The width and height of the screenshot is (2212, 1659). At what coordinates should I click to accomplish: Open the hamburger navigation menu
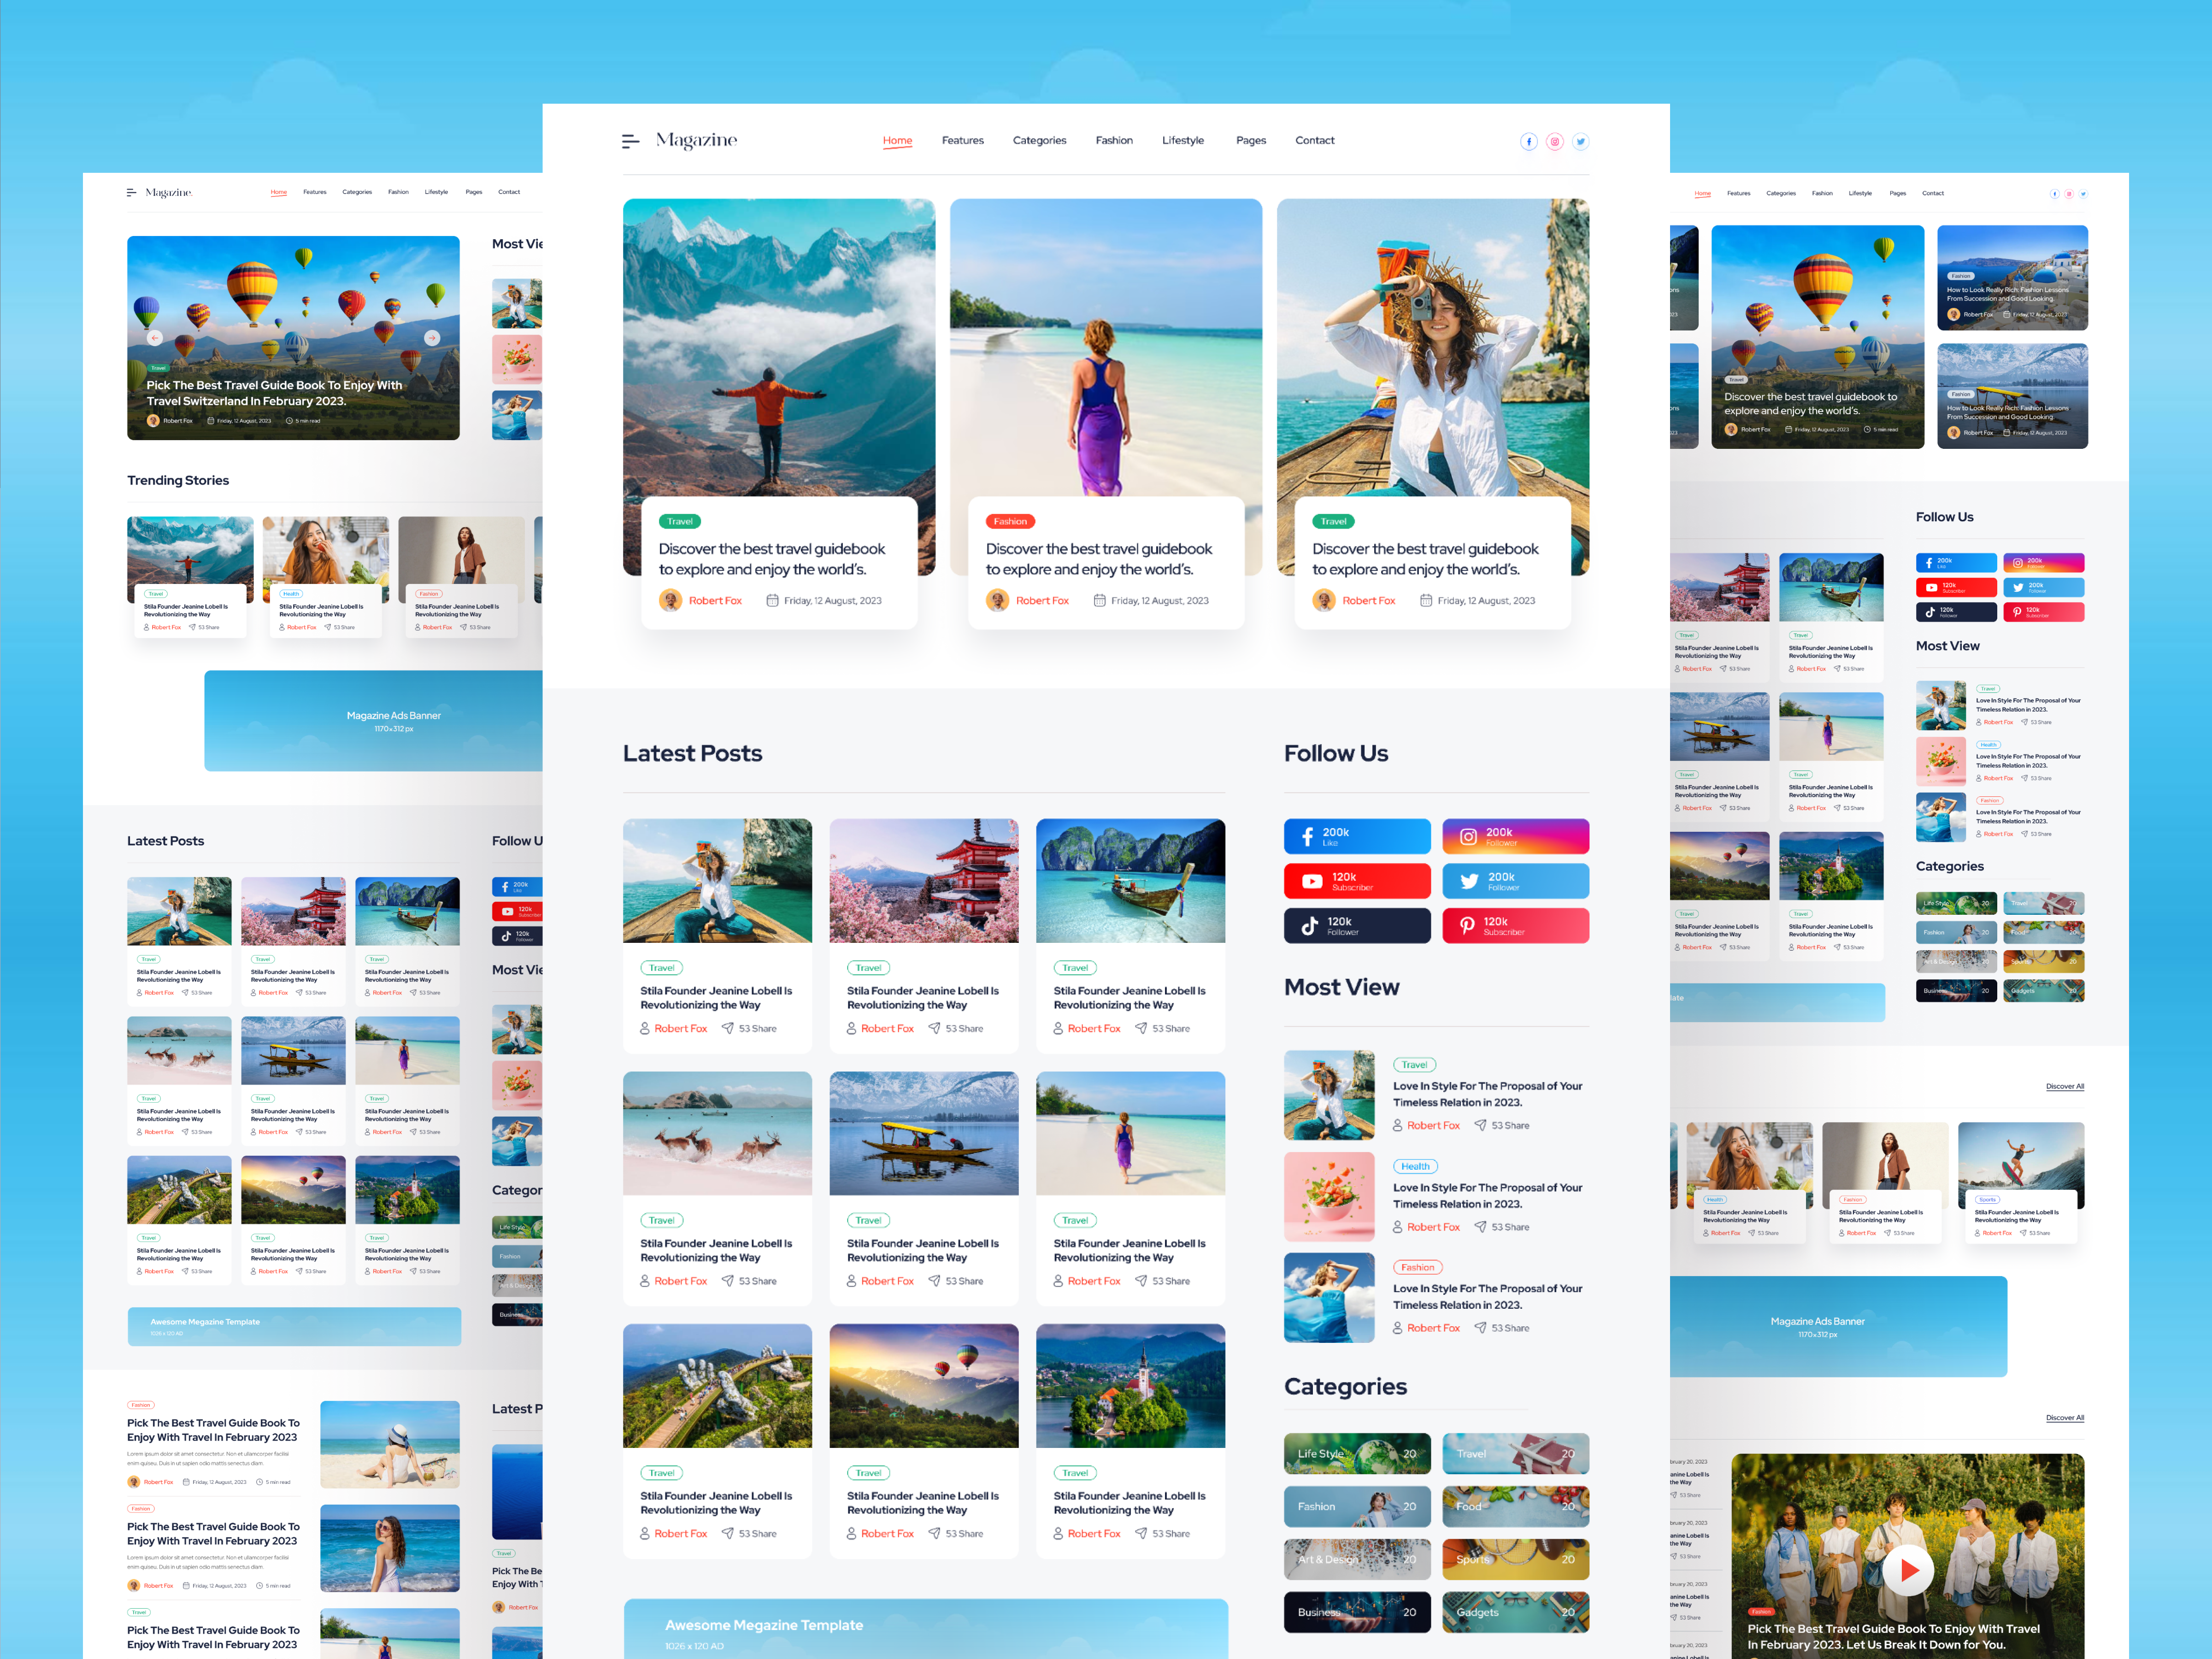coord(630,141)
